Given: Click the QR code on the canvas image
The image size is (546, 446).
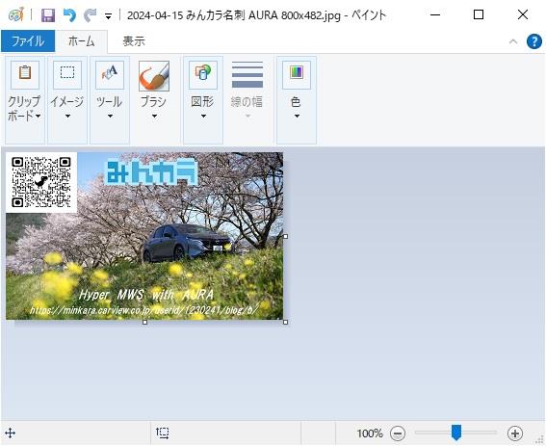Looking at the screenshot, I should (41, 182).
